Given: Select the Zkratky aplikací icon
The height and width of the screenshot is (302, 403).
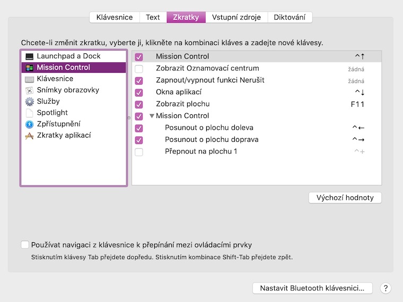Looking at the screenshot, I should pos(29,135).
